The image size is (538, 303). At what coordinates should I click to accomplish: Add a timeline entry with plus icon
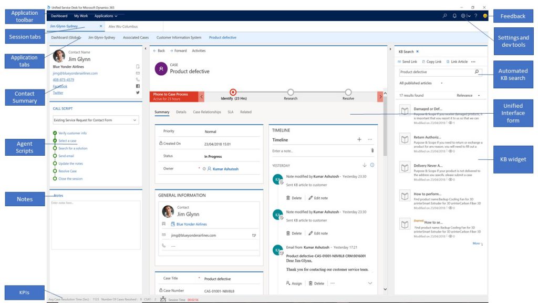click(359, 139)
